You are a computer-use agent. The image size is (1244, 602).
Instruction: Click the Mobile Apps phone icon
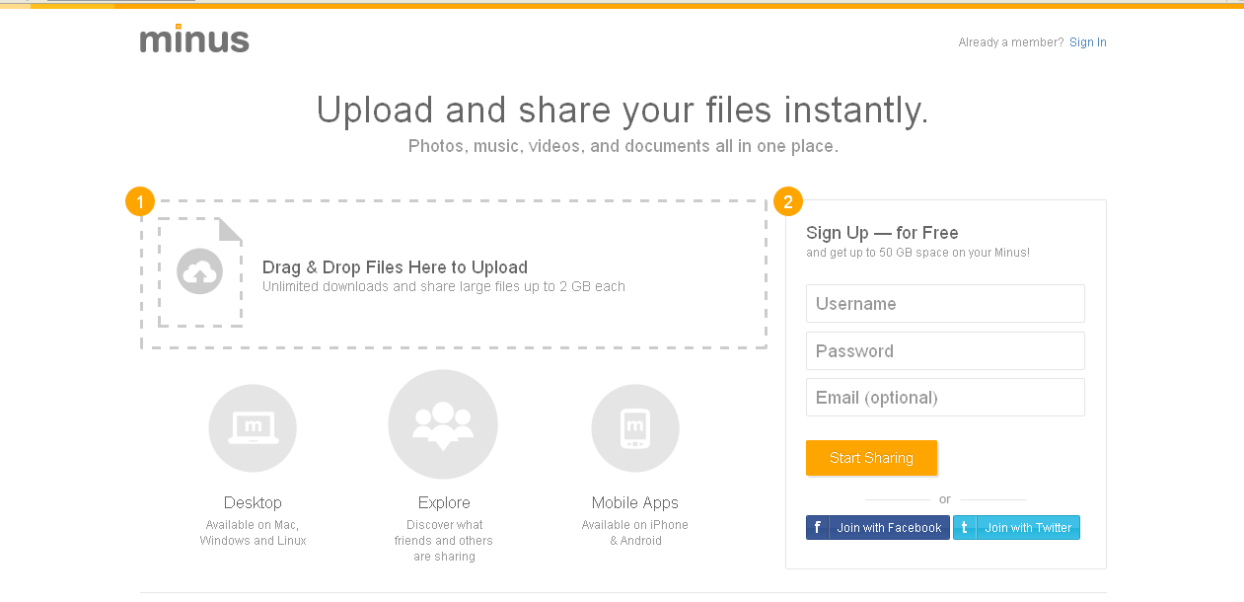coord(634,428)
